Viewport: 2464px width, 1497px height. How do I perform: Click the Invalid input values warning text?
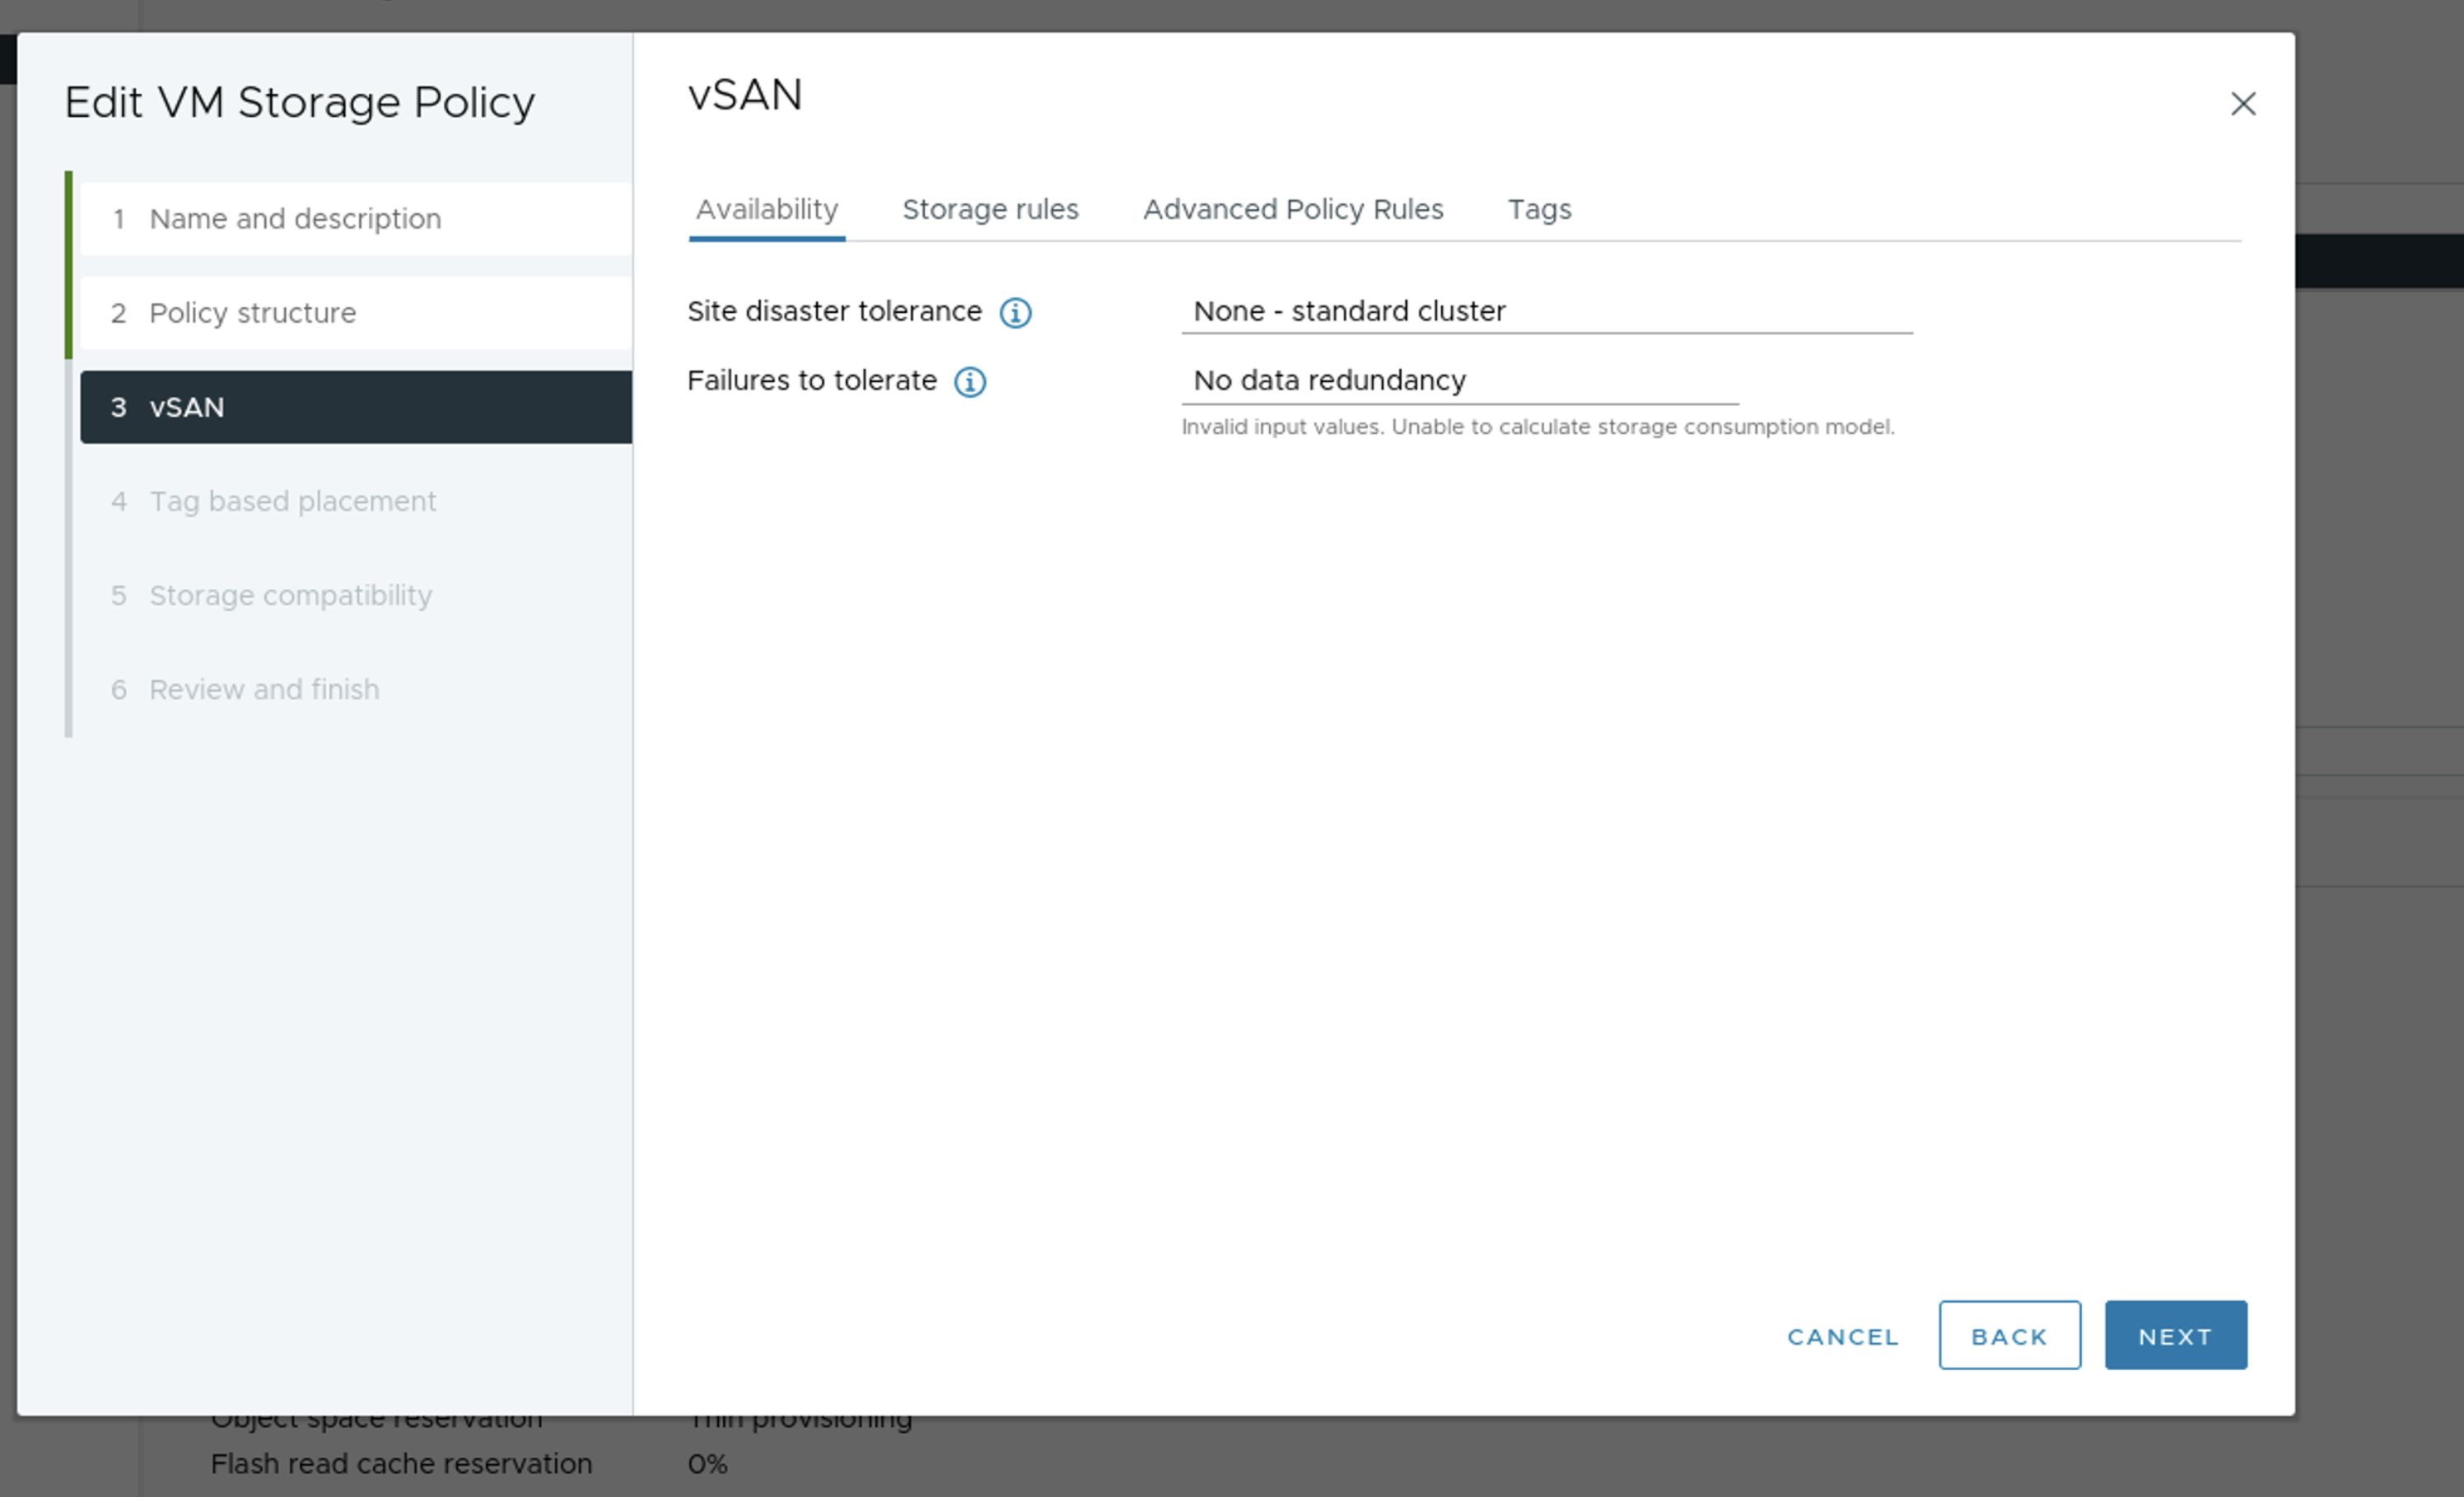[1537, 427]
